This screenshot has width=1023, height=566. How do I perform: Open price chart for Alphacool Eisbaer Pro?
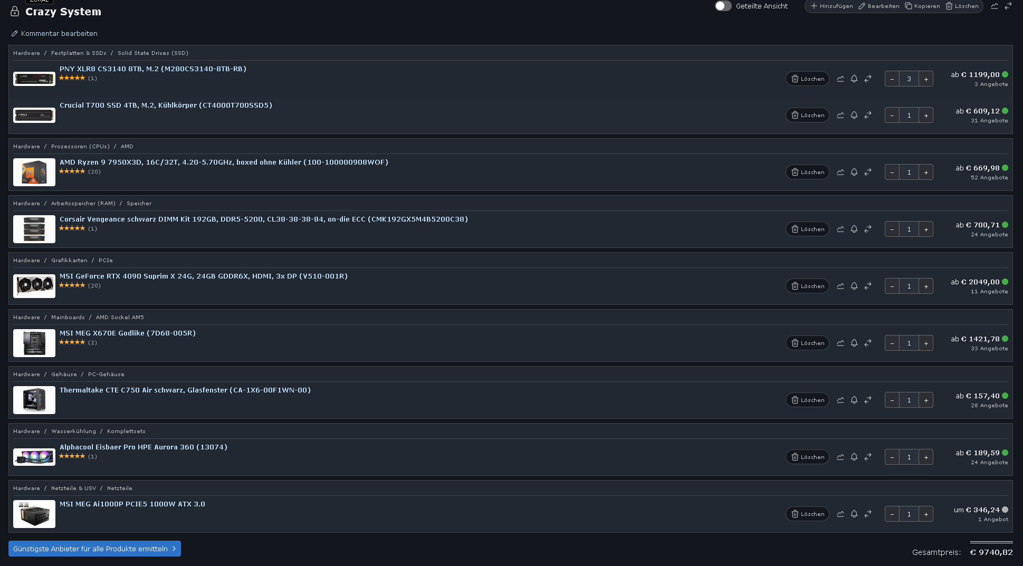pyautogui.click(x=840, y=457)
